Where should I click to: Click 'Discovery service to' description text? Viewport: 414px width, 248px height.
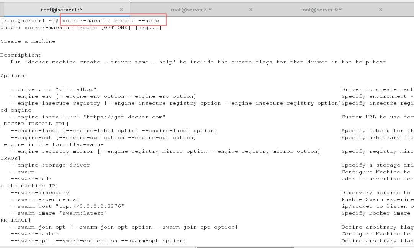point(376,192)
